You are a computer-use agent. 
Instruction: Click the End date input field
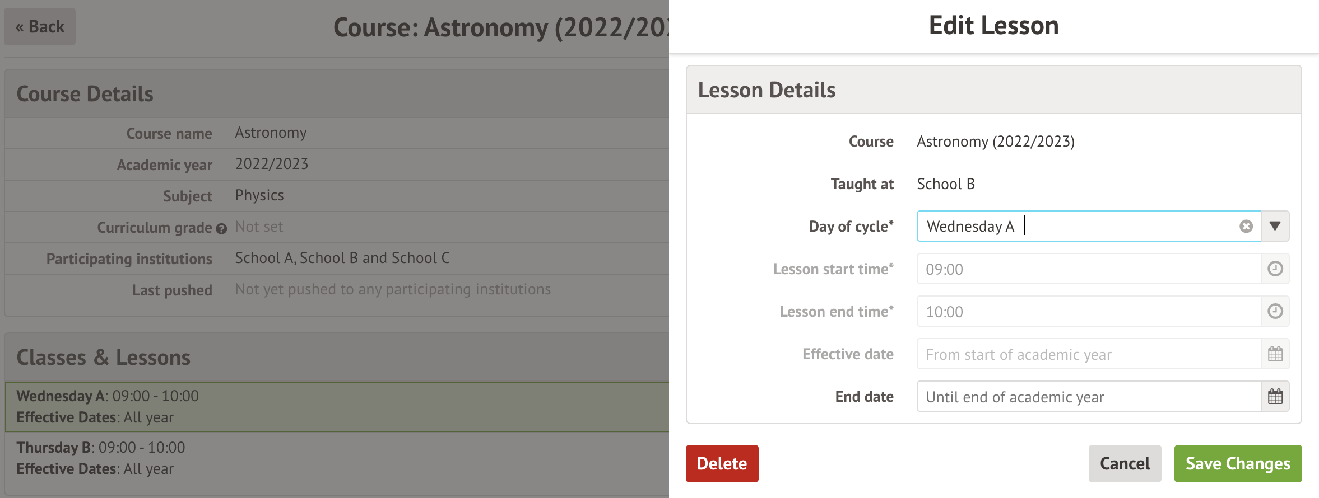pos(1088,397)
